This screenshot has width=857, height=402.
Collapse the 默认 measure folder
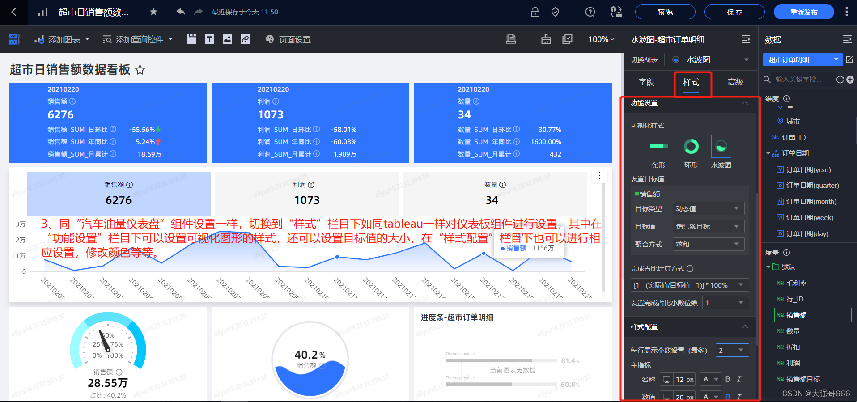coord(768,267)
